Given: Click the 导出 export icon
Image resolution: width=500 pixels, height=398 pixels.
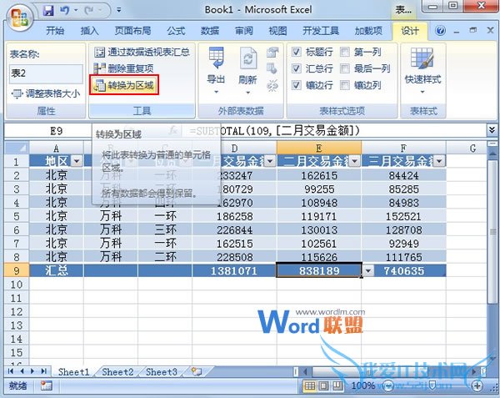Looking at the screenshot, I should click(x=216, y=58).
